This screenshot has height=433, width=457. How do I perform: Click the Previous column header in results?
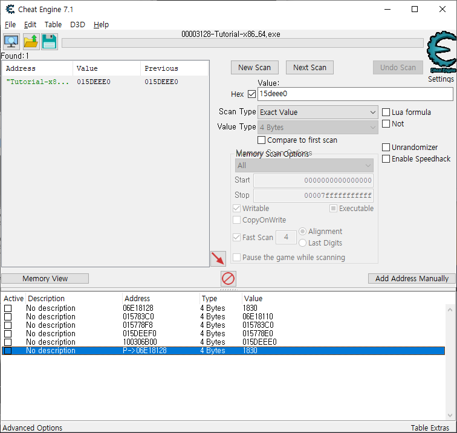(174, 68)
